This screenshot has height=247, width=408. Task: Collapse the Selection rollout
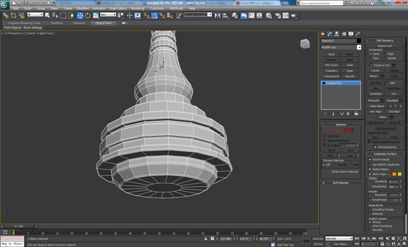pos(341,124)
